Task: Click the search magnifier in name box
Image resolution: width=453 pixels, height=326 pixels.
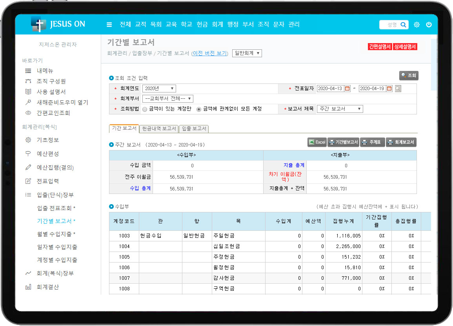Action: (403, 25)
